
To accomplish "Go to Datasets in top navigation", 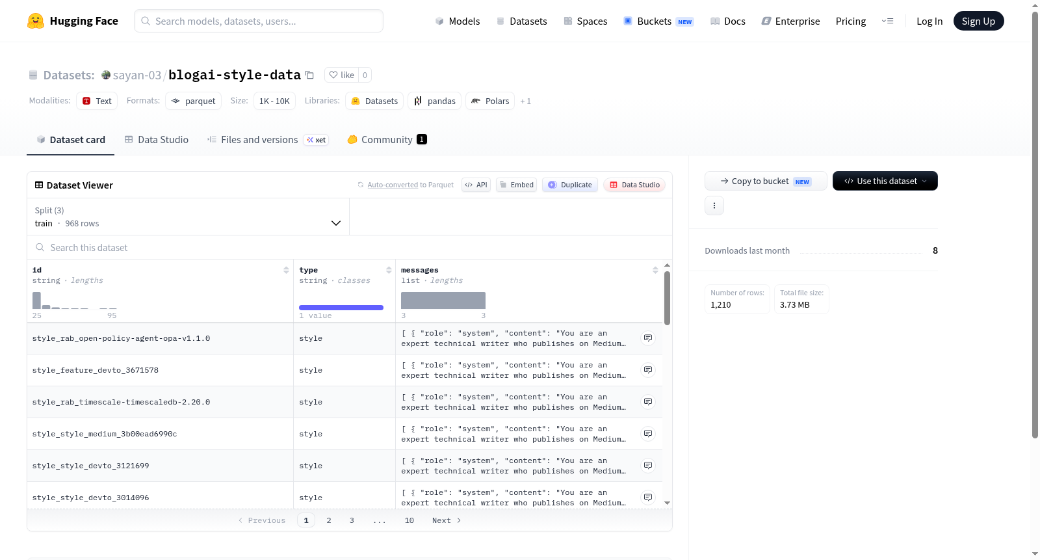I will pos(521,21).
